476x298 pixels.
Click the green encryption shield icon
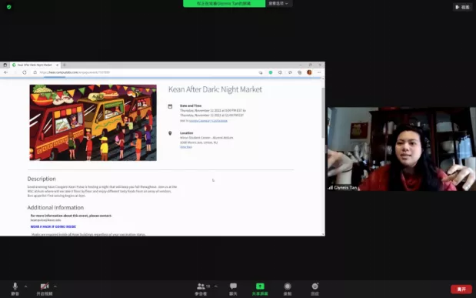tap(8, 7)
